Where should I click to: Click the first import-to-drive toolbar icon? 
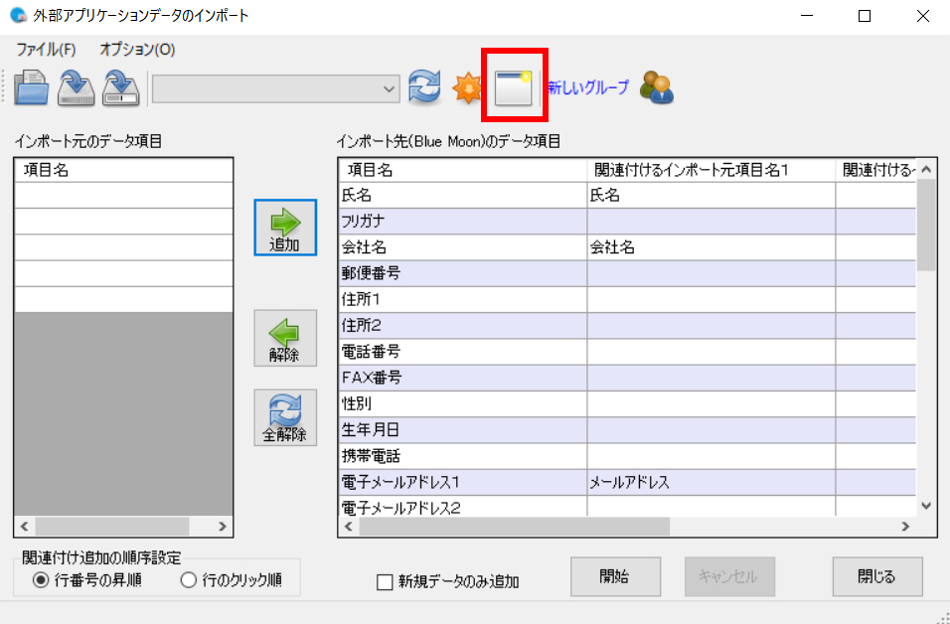click(77, 87)
